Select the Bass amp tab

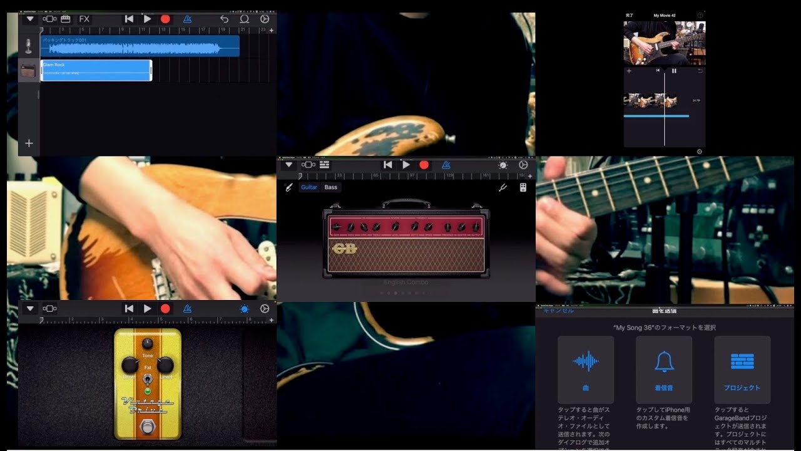[x=331, y=187]
